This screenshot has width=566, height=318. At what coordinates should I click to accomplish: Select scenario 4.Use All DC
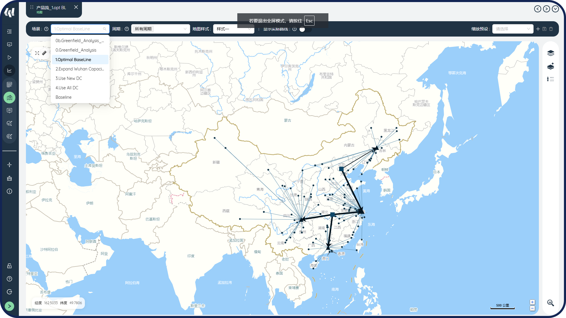click(x=80, y=88)
